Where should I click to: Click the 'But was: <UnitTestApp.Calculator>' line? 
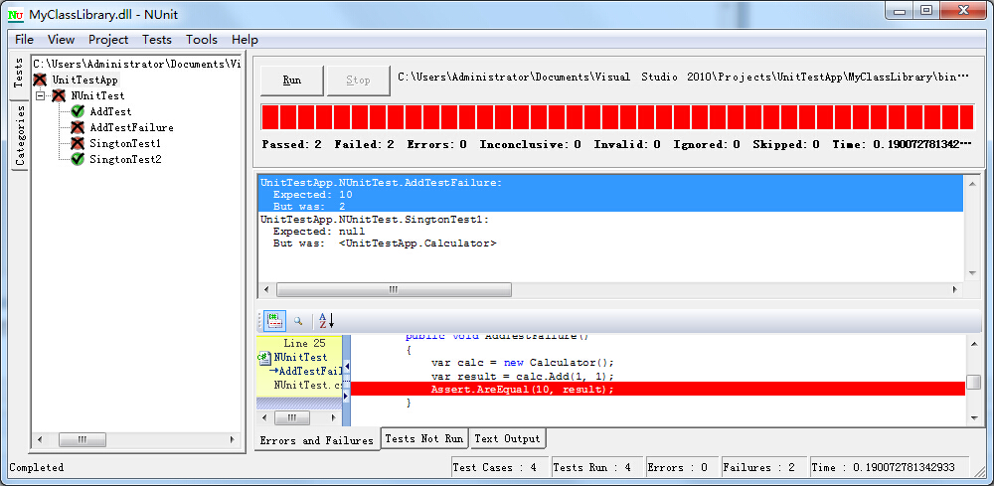[385, 243]
